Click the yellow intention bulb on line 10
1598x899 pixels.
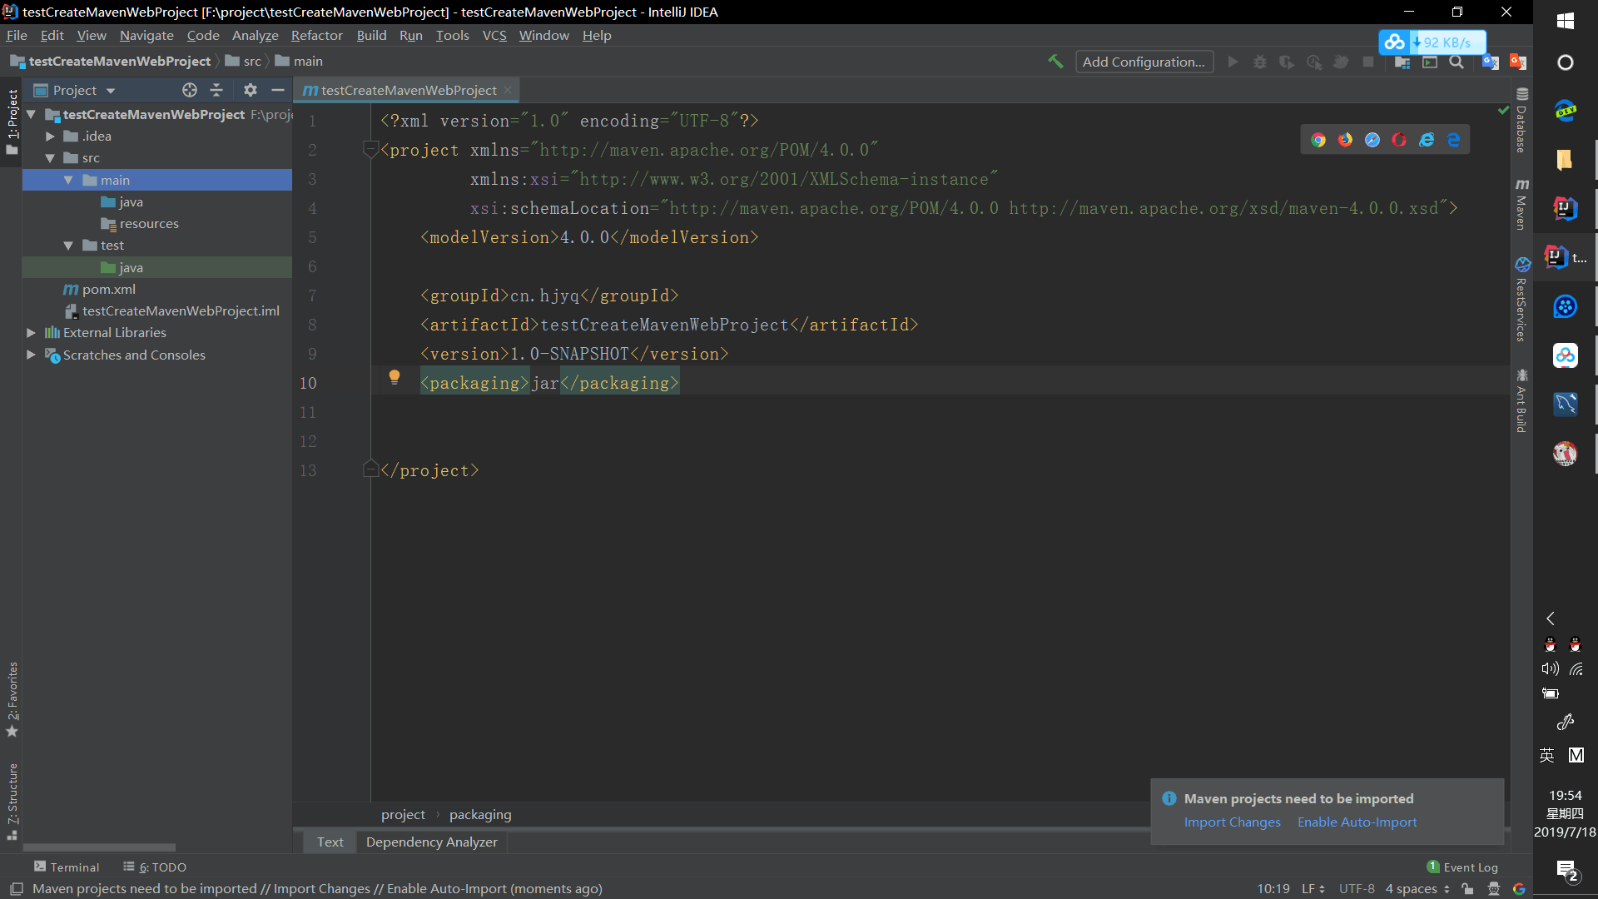coord(395,377)
